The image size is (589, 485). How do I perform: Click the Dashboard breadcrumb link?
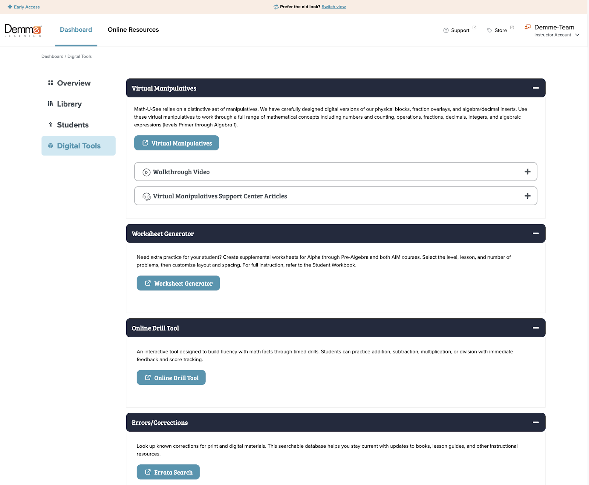tap(52, 56)
